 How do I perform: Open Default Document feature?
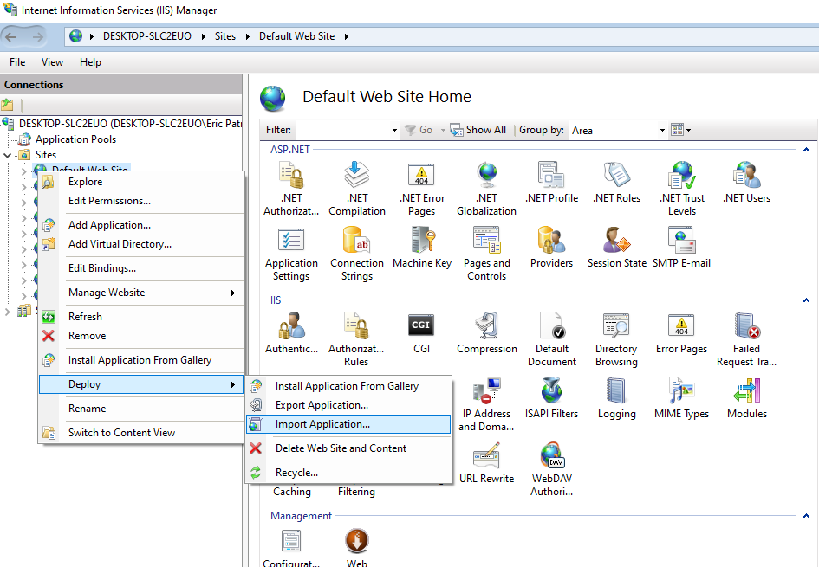click(x=551, y=339)
